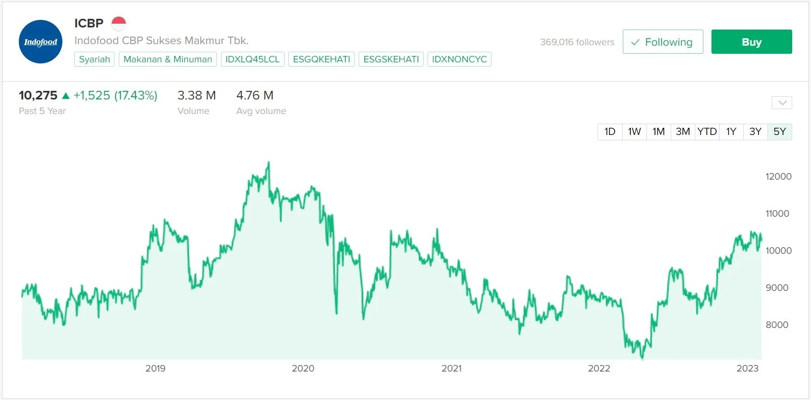Switch to the 1M chart period
The width and height of the screenshot is (811, 400).
(658, 131)
